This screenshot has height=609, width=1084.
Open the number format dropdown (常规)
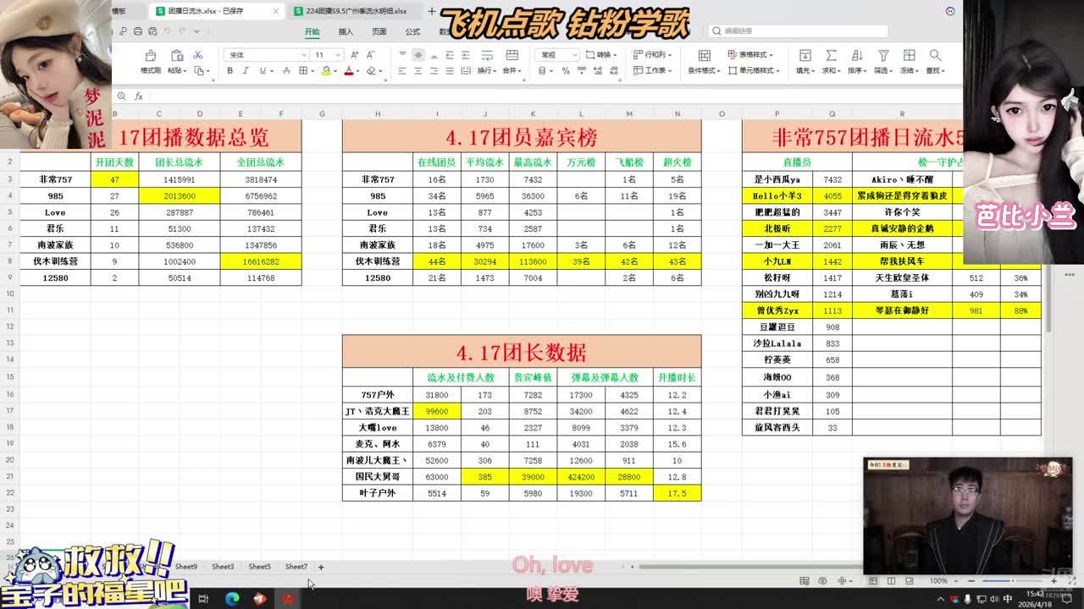coord(557,55)
